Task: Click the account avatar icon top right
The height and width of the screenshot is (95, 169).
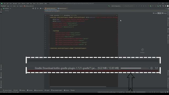Action: [168, 6]
